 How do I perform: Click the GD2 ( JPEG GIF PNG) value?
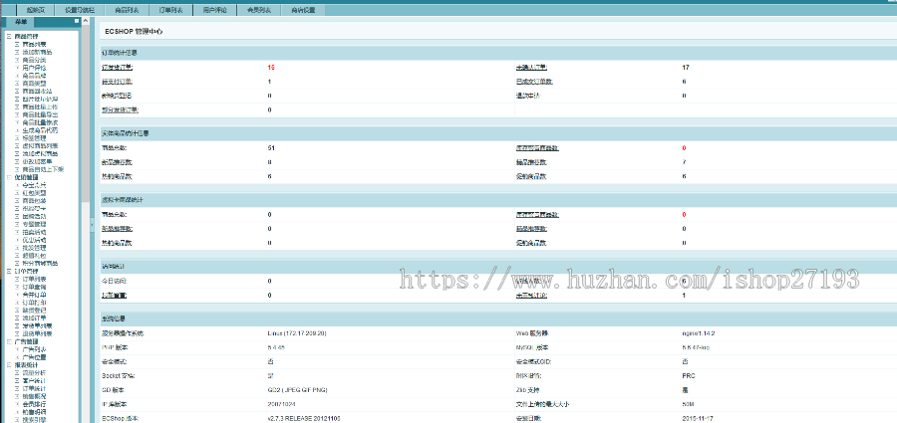[x=297, y=390]
